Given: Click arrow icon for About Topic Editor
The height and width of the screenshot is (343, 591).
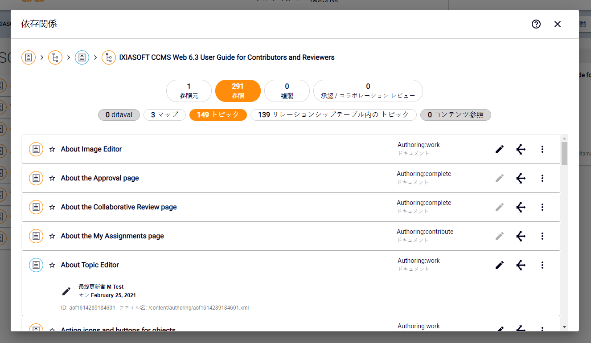Looking at the screenshot, I should (521, 265).
